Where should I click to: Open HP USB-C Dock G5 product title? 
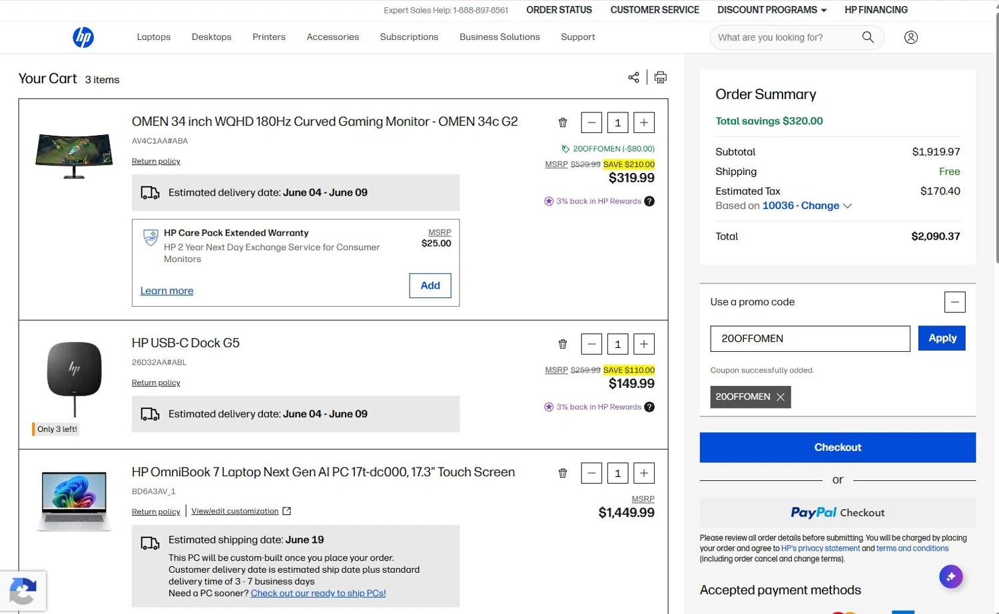186,343
